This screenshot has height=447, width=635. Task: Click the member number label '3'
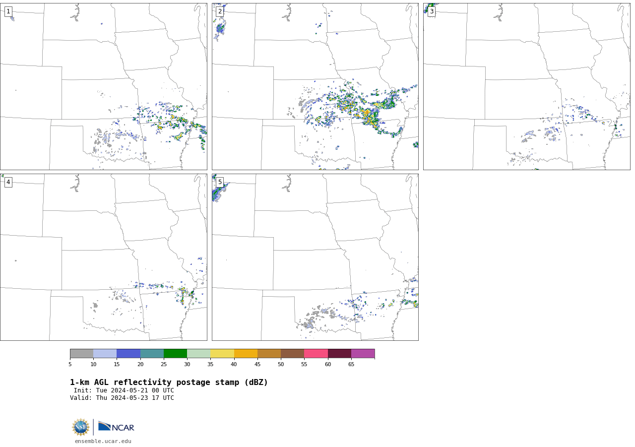click(431, 11)
